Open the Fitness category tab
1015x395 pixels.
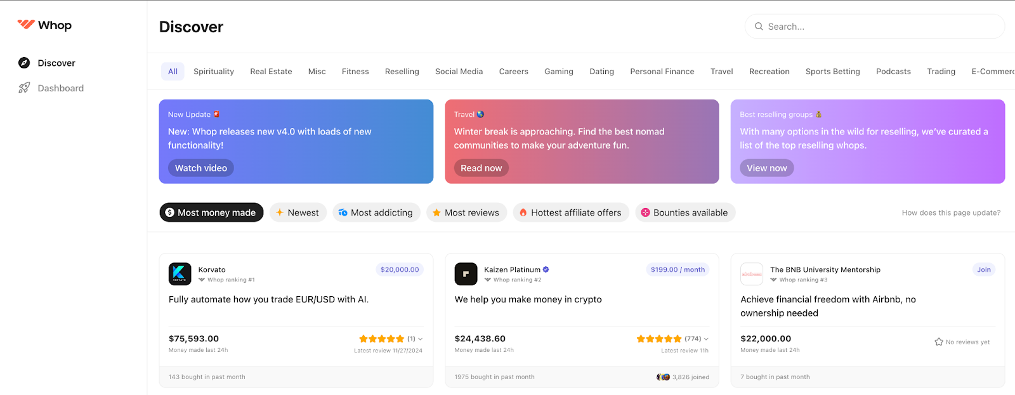(x=355, y=72)
